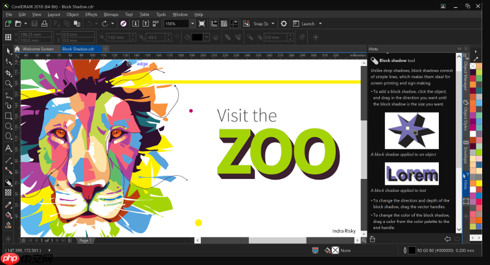Viewport: 490px width, 265px height.
Task: Toggle the Snap off button
Action: pyautogui.click(x=246, y=24)
